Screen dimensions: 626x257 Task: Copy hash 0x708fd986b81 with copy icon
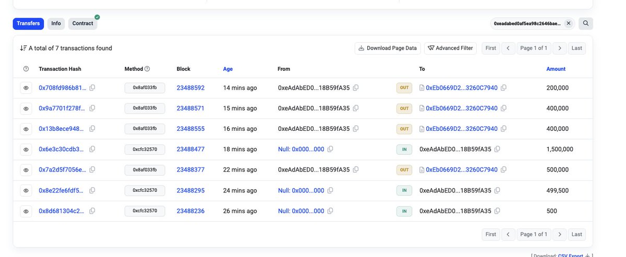tap(92, 88)
